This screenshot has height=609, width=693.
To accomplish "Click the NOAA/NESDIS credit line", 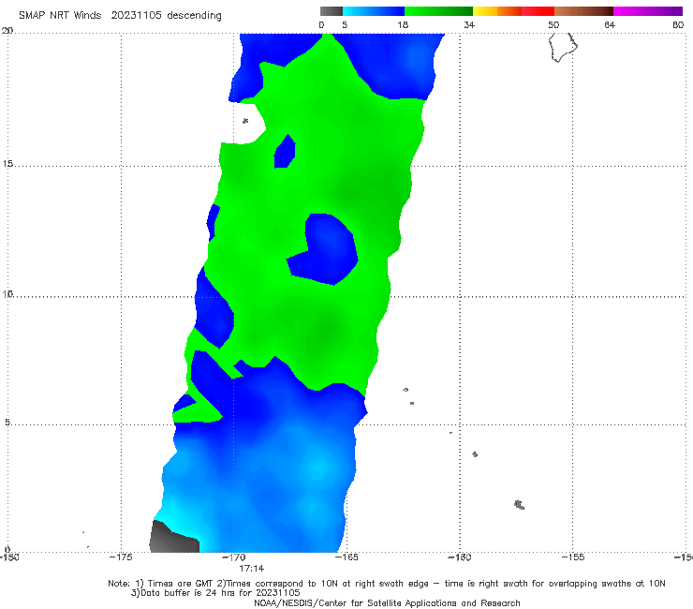I will [x=387, y=602].
